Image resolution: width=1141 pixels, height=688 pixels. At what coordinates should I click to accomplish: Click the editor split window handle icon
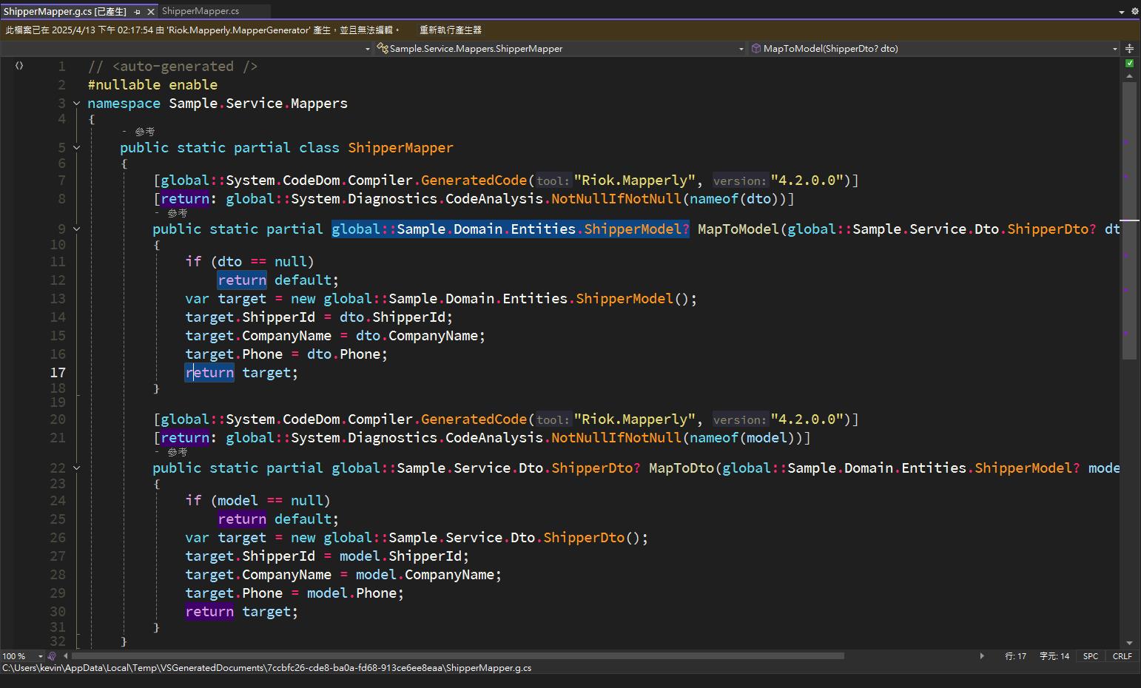click(1129, 49)
